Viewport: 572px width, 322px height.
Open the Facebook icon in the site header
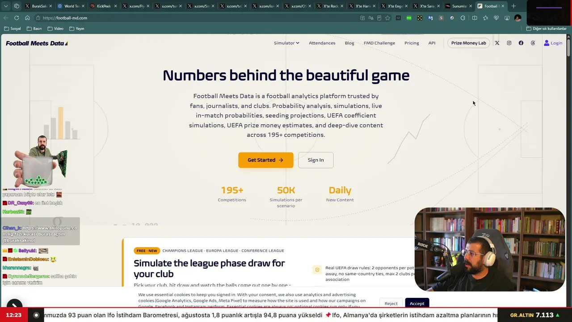(521, 43)
